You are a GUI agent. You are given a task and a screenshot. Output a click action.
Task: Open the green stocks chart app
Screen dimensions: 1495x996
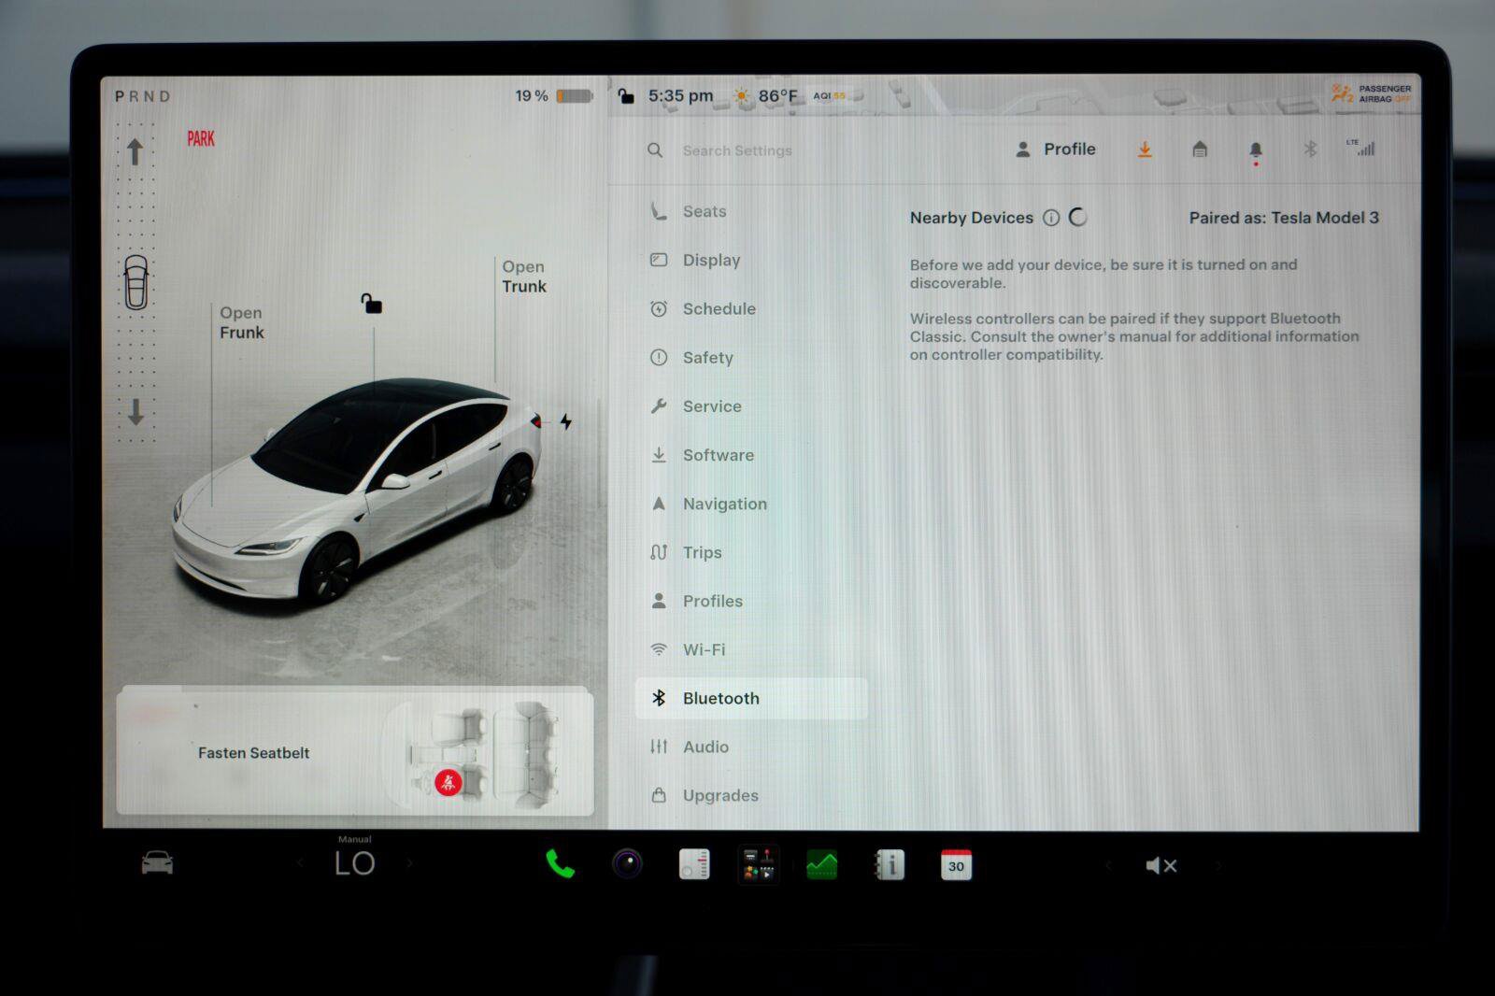point(822,865)
